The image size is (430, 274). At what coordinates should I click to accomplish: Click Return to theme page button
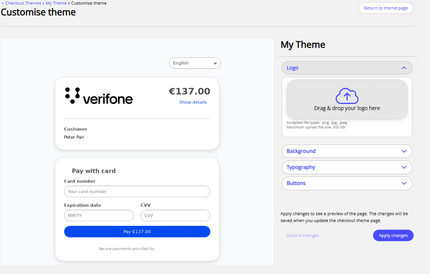(386, 8)
